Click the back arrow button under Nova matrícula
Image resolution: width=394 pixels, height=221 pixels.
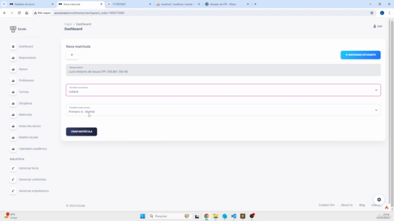coord(72,55)
